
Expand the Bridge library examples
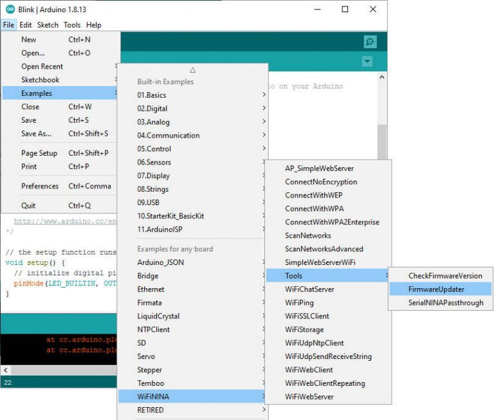192,276
